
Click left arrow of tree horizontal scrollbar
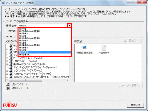pos(7,80)
